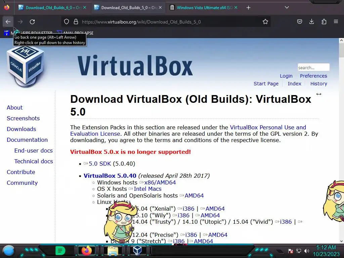Expand the list all tabs dropdown

coord(287,7)
